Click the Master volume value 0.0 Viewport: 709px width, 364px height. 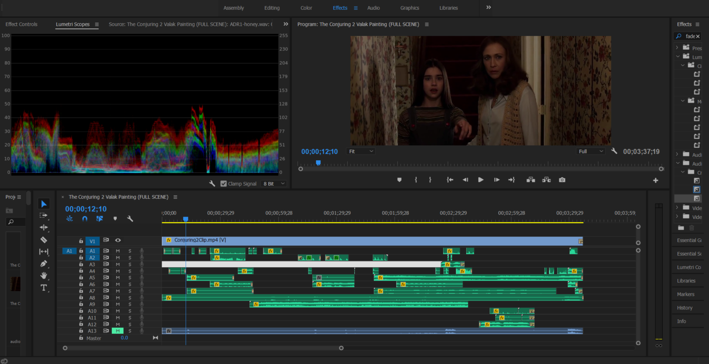pos(124,338)
